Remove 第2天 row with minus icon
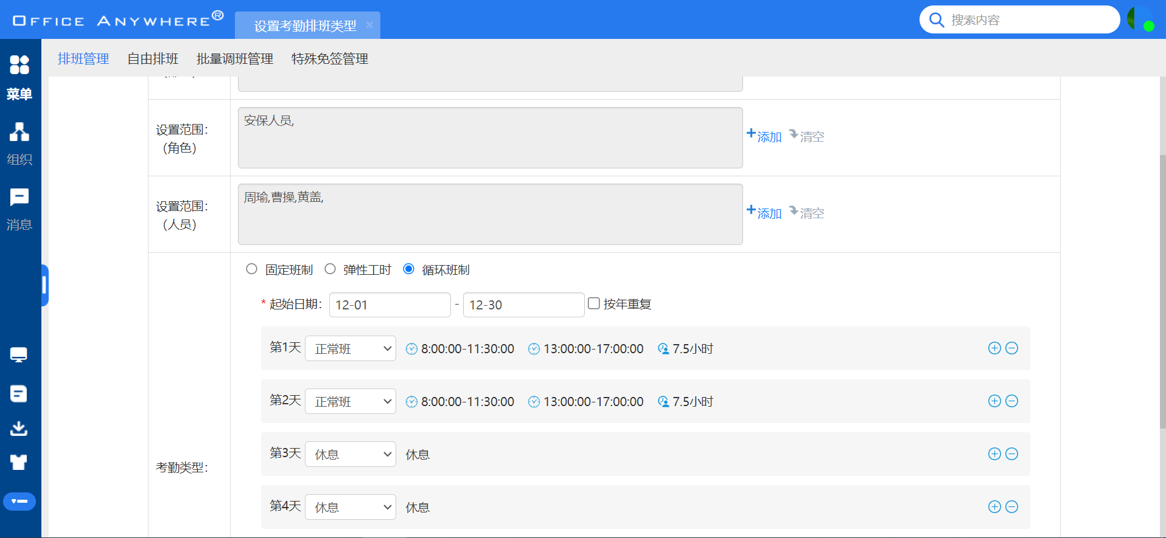 click(1011, 401)
